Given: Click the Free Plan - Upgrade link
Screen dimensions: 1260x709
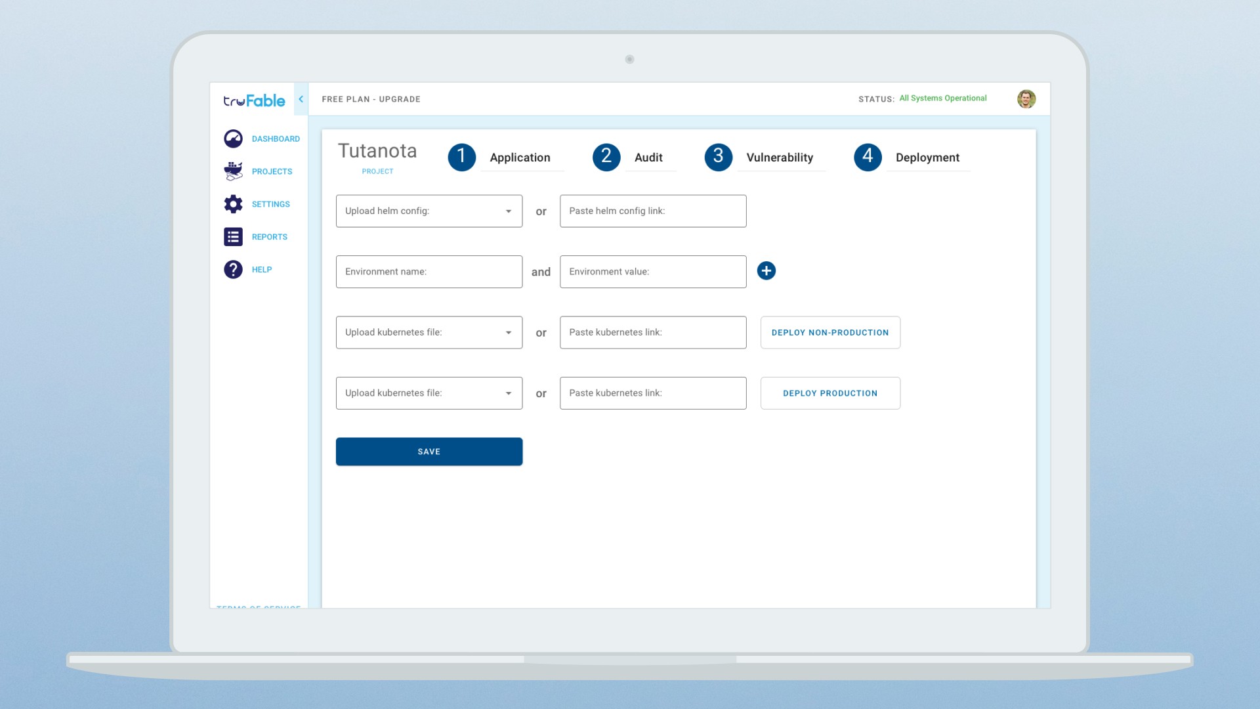Looking at the screenshot, I should pyautogui.click(x=371, y=99).
